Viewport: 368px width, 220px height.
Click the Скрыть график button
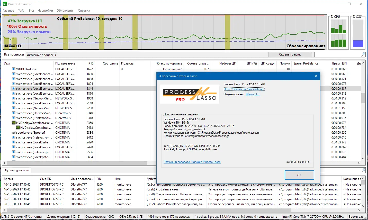point(290,54)
